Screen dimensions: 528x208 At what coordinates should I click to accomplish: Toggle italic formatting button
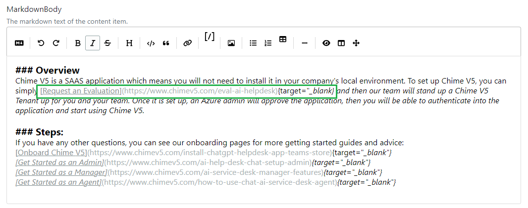coord(93,43)
